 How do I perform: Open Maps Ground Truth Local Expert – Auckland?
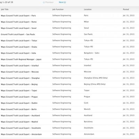pyautogui.click(x=21, y=116)
